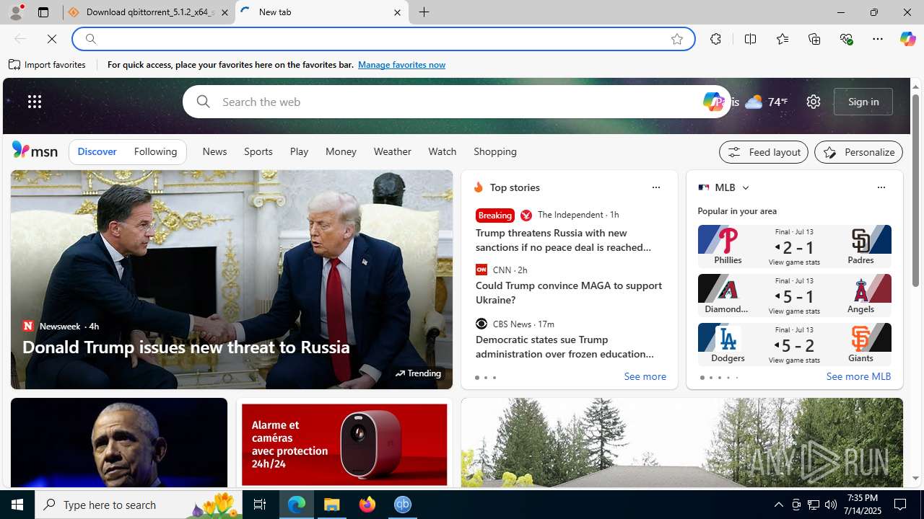Open the Shopping section

[x=495, y=151]
